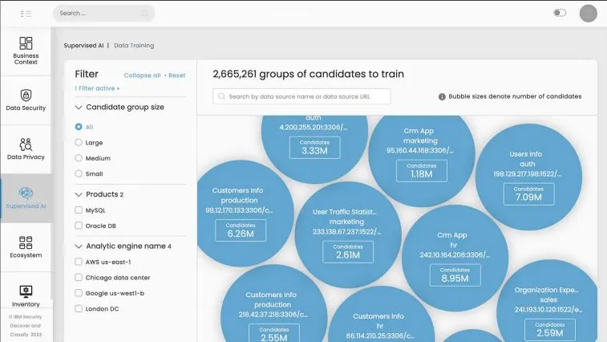The height and width of the screenshot is (342, 607).
Task: Click the 2,665,261 groups of candidates heading
Action: 308,74
